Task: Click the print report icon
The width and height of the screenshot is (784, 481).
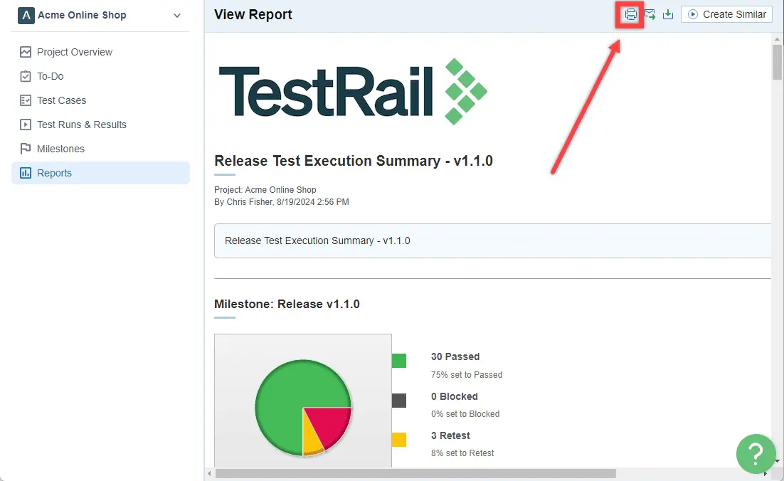Action: 630,14
